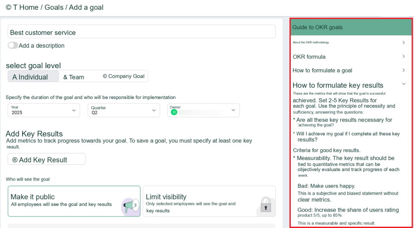Click the Add Key Result button
Screen dimensions: 414x228
point(46,159)
